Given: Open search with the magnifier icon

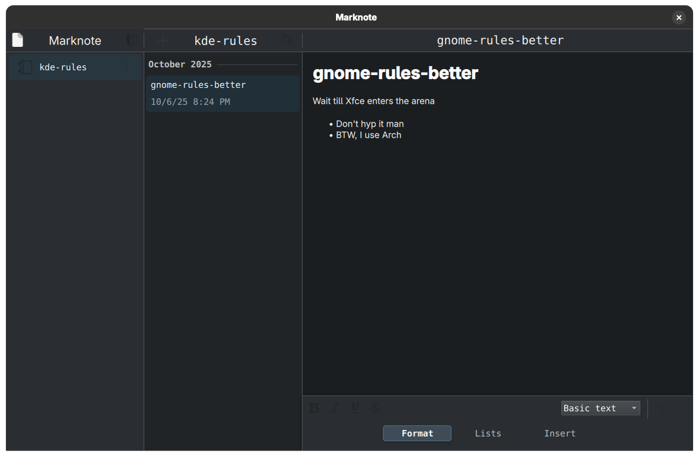Looking at the screenshot, I should [287, 40].
